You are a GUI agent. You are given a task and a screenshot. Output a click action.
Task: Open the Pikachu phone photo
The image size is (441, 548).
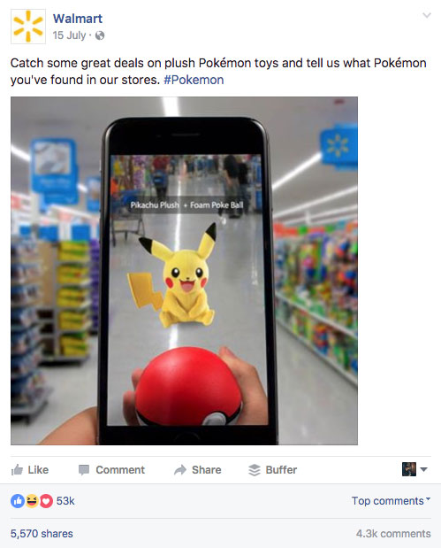184,271
